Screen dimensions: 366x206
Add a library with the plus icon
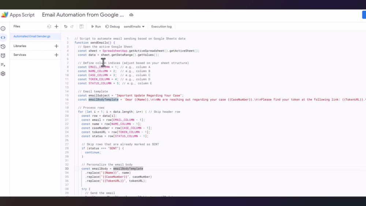coord(56,46)
